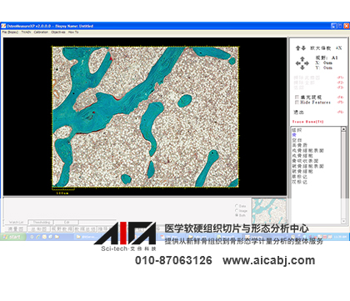This screenshot has height=301, width=350.
Task: Move field of view right with arrow
Action: (x=307, y=63)
